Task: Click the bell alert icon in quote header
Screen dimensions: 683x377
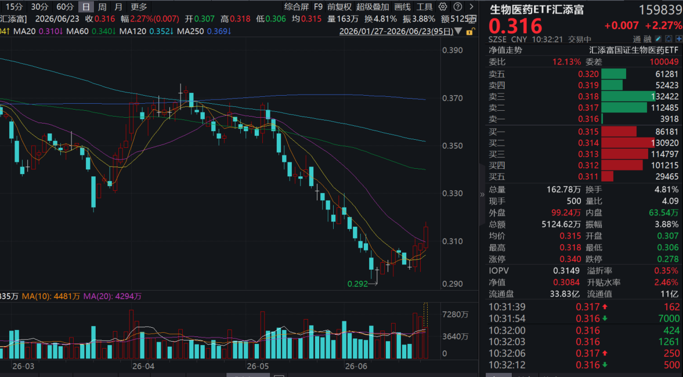Action: tap(668, 39)
